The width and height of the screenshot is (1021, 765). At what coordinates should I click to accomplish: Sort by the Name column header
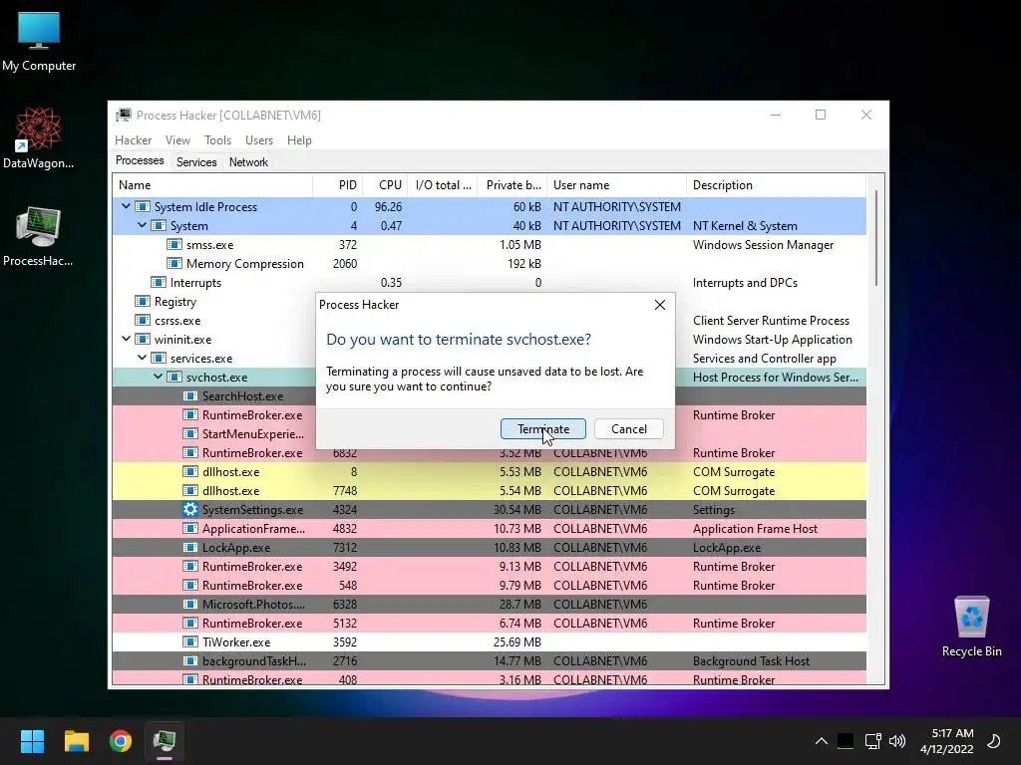click(x=212, y=185)
